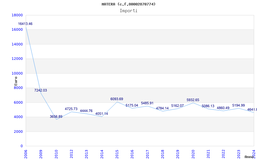Select the 5175.04 data label
This screenshot has width=257, height=160.
(x=132, y=105)
